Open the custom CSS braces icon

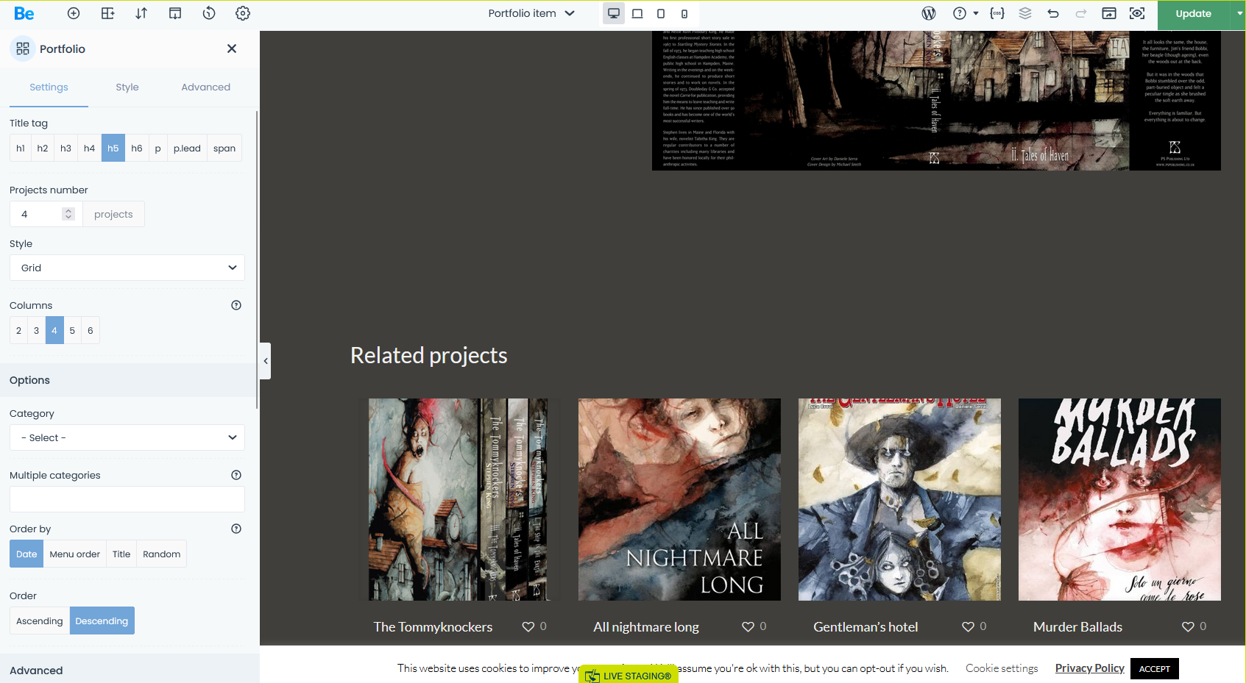point(997,13)
